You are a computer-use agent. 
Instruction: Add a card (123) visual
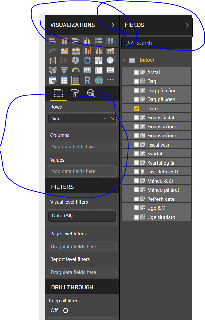tap(87, 70)
